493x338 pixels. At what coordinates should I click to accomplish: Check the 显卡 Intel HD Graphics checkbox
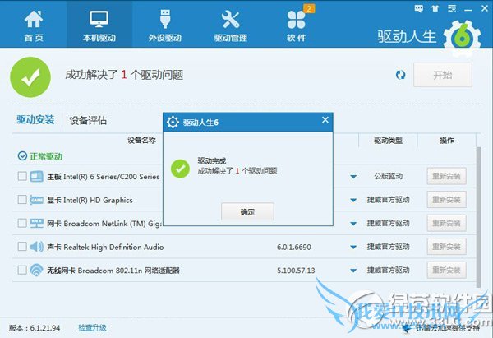click(x=22, y=200)
